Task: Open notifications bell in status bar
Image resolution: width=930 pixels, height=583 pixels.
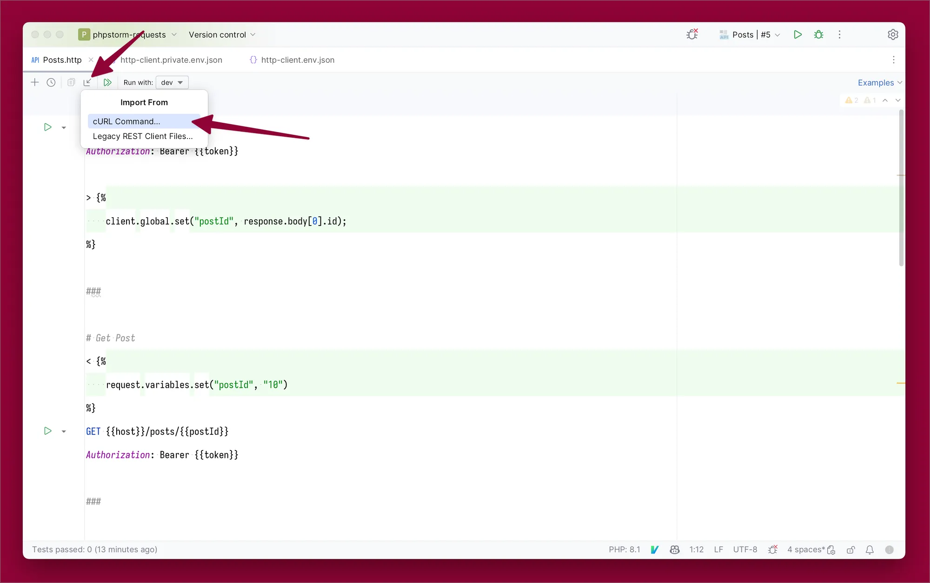Action: 870,550
